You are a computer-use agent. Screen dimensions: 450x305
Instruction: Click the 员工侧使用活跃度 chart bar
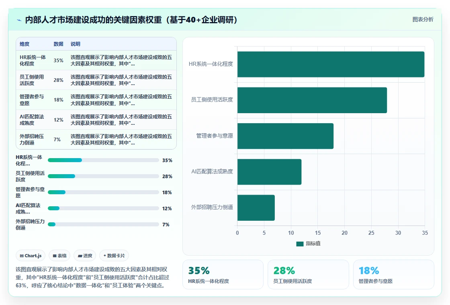pos(312,100)
